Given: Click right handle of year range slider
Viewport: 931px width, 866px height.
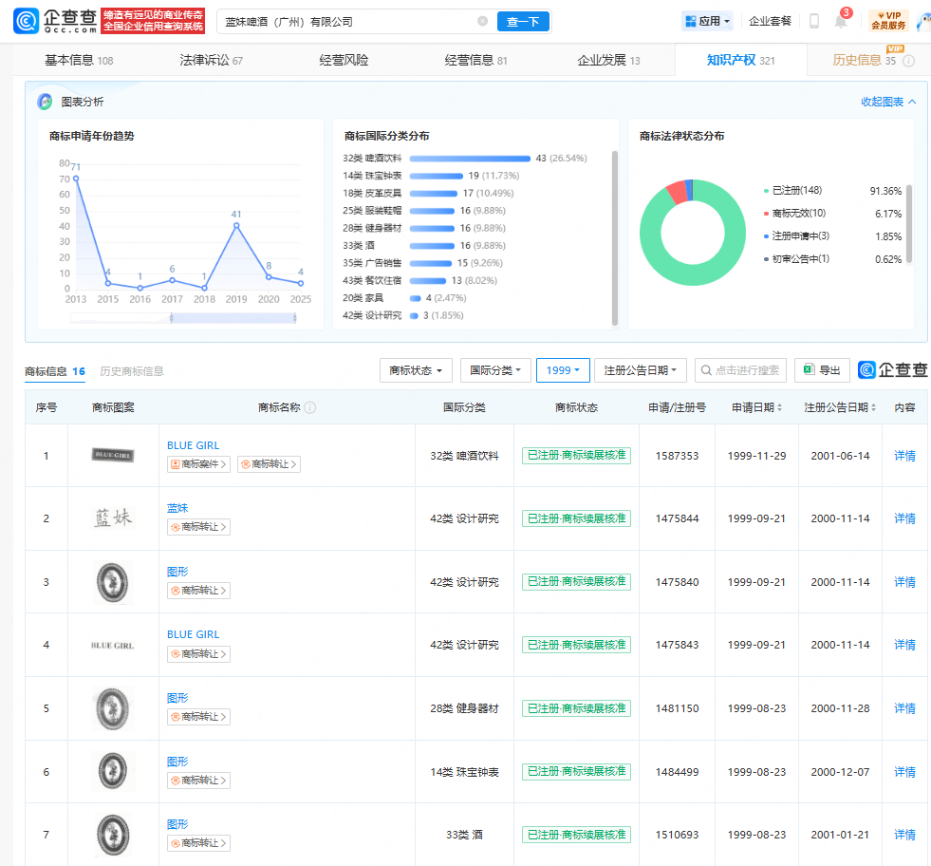Looking at the screenshot, I should pos(294,318).
